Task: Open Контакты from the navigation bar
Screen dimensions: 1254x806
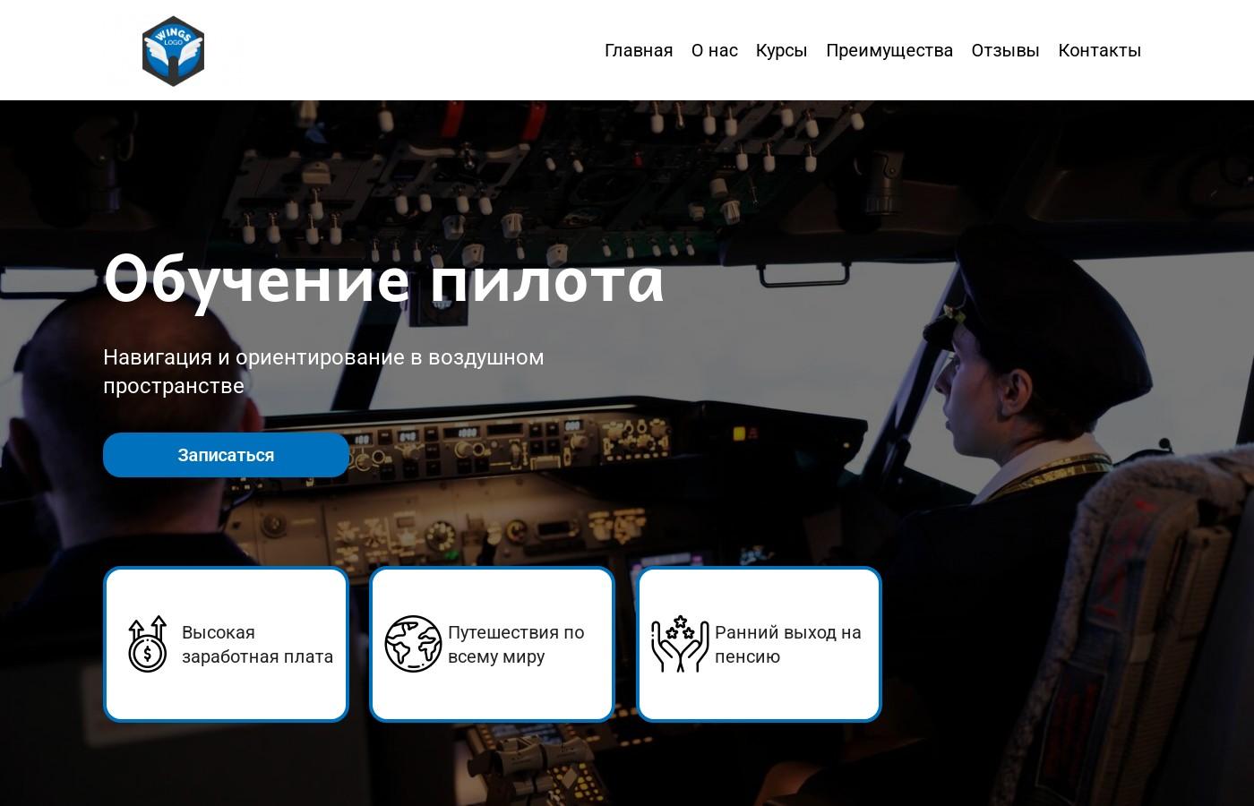Action: click(1099, 50)
